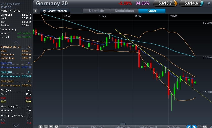Remove the MMentum (10) indicator
Screen dimensions: 212x128
(29, 107)
